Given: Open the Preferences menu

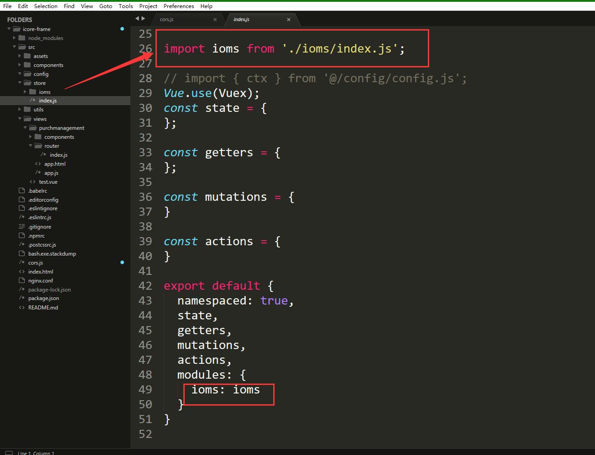Looking at the screenshot, I should [178, 6].
